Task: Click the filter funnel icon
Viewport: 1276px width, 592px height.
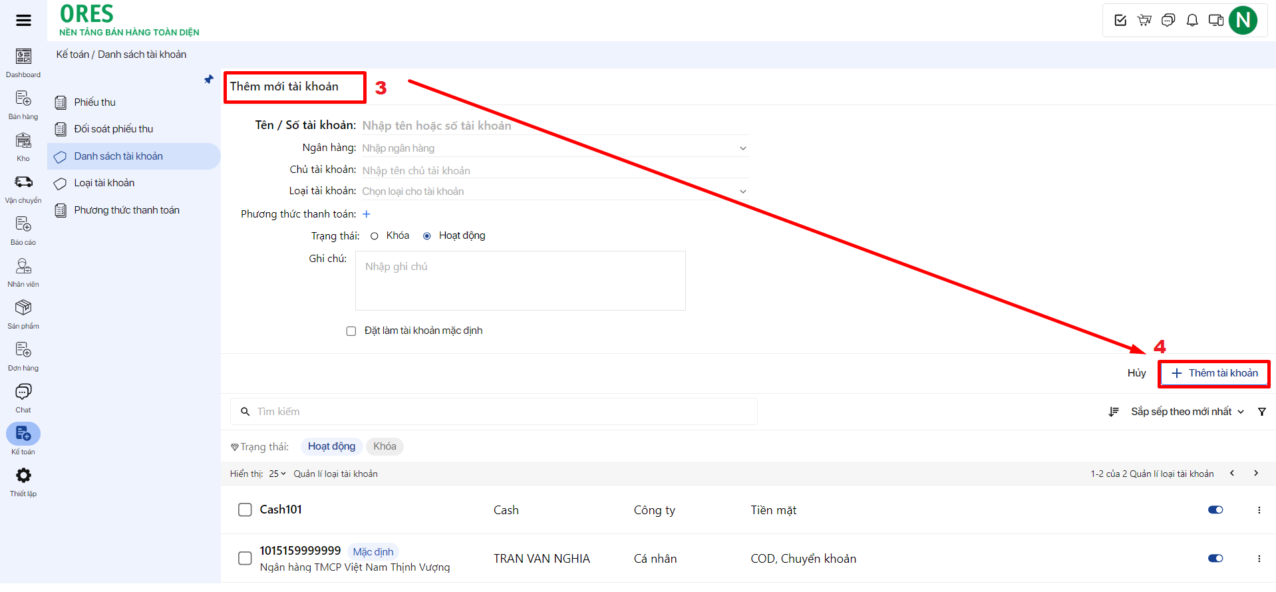Action: [x=1261, y=412]
